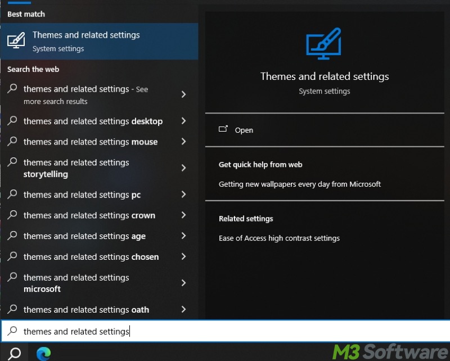Expand chevron beside the 'chosen' suggestion
Screen dimensions: 450x361
point(184,256)
